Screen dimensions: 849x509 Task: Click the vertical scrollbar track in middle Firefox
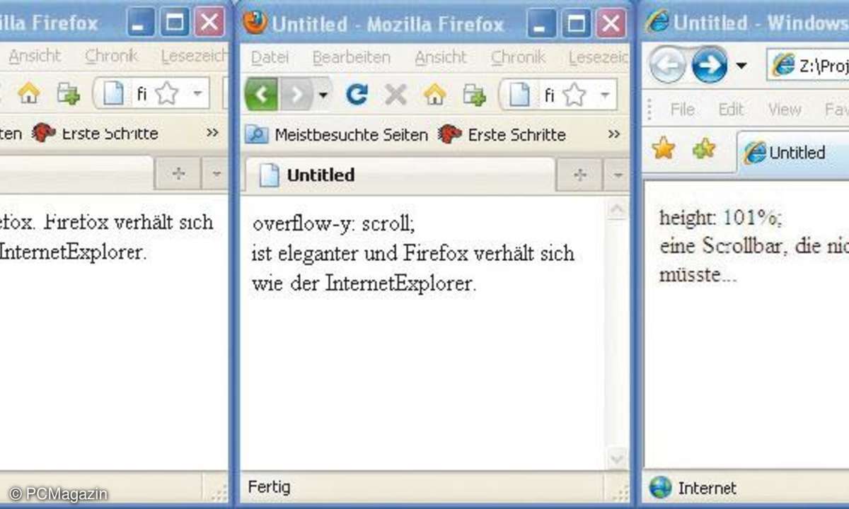618,334
